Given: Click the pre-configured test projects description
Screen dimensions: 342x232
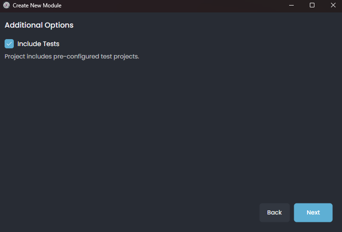Looking at the screenshot, I should pos(72,57).
